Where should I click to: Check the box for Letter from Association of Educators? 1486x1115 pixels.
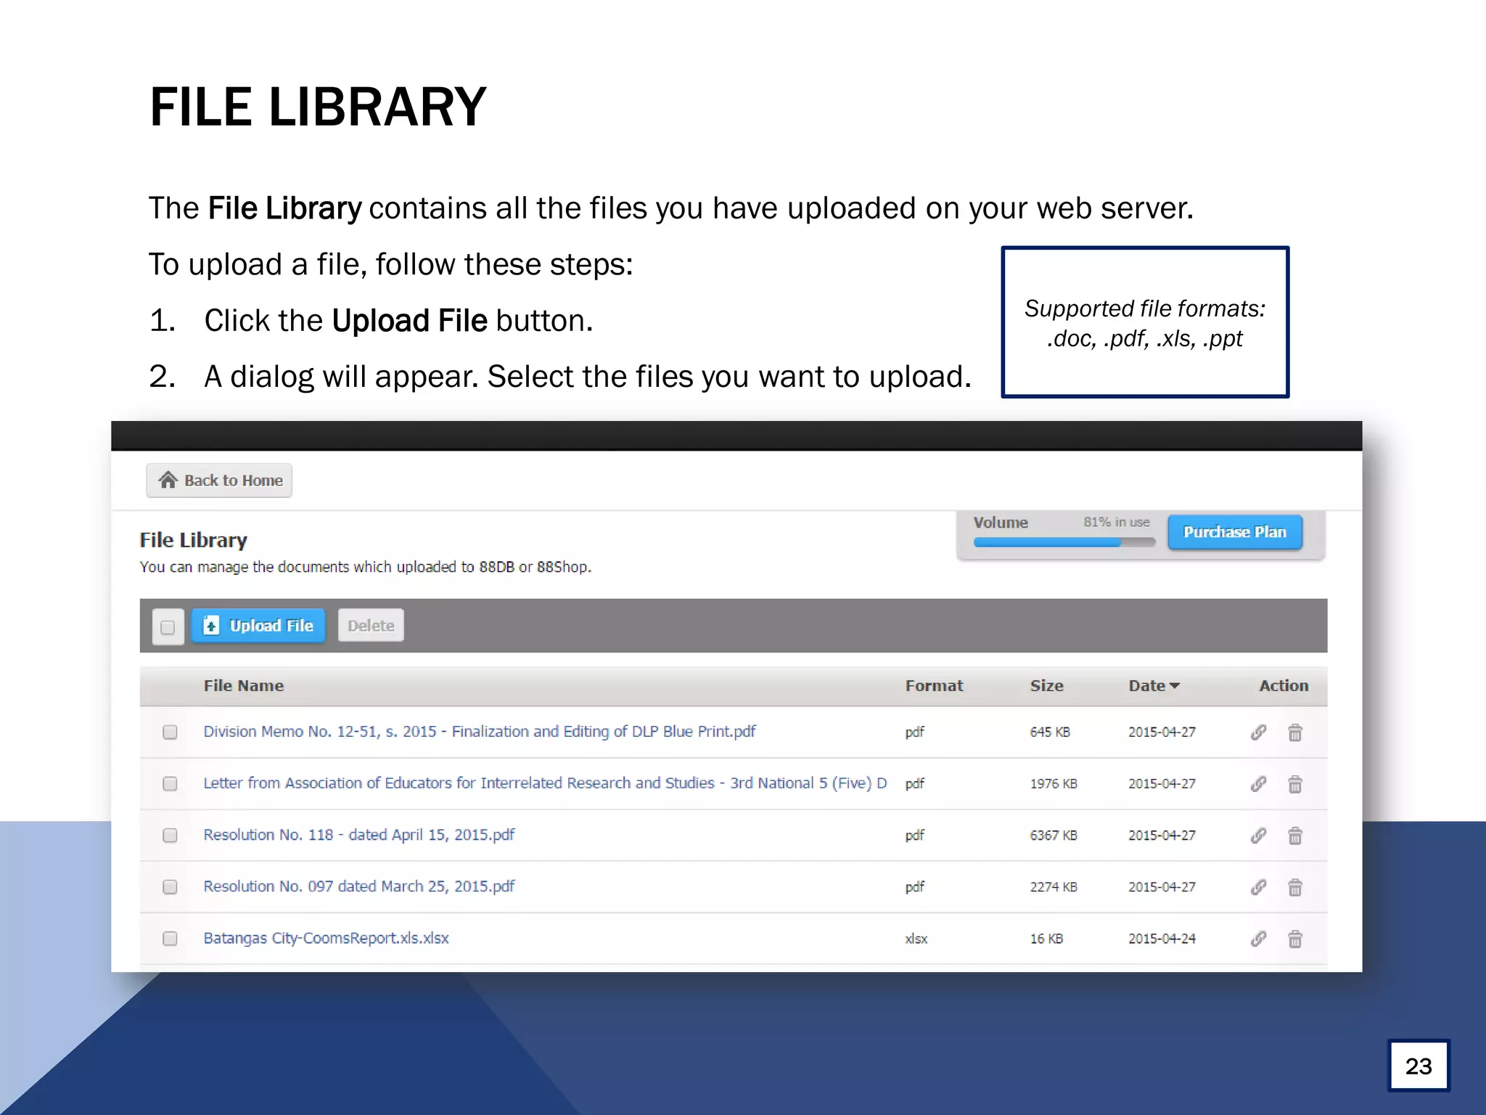click(x=170, y=783)
